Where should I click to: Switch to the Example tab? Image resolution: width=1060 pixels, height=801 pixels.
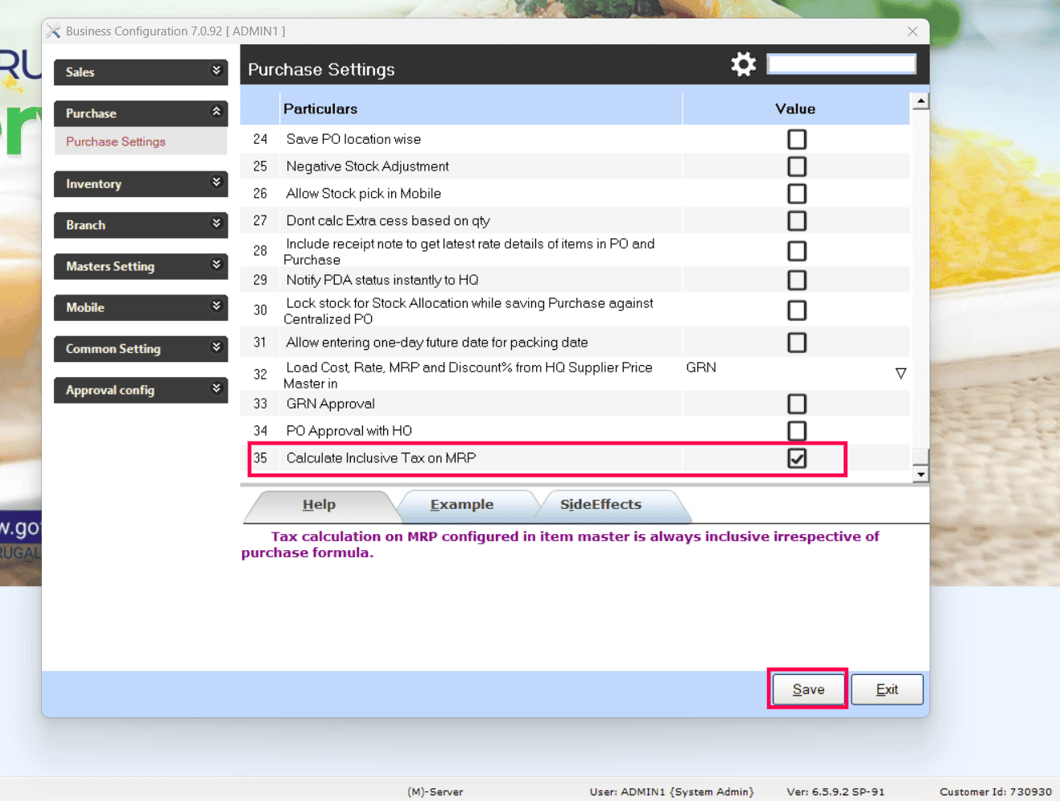462,505
